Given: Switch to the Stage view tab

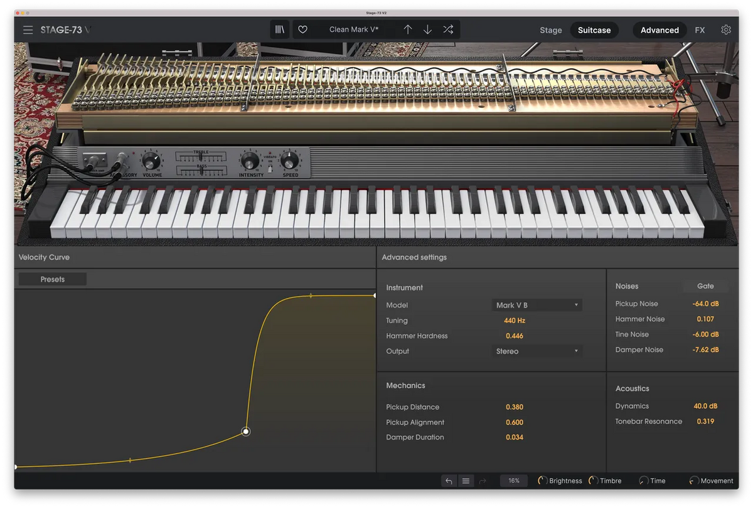Looking at the screenshot, I should tap(550, 30).
